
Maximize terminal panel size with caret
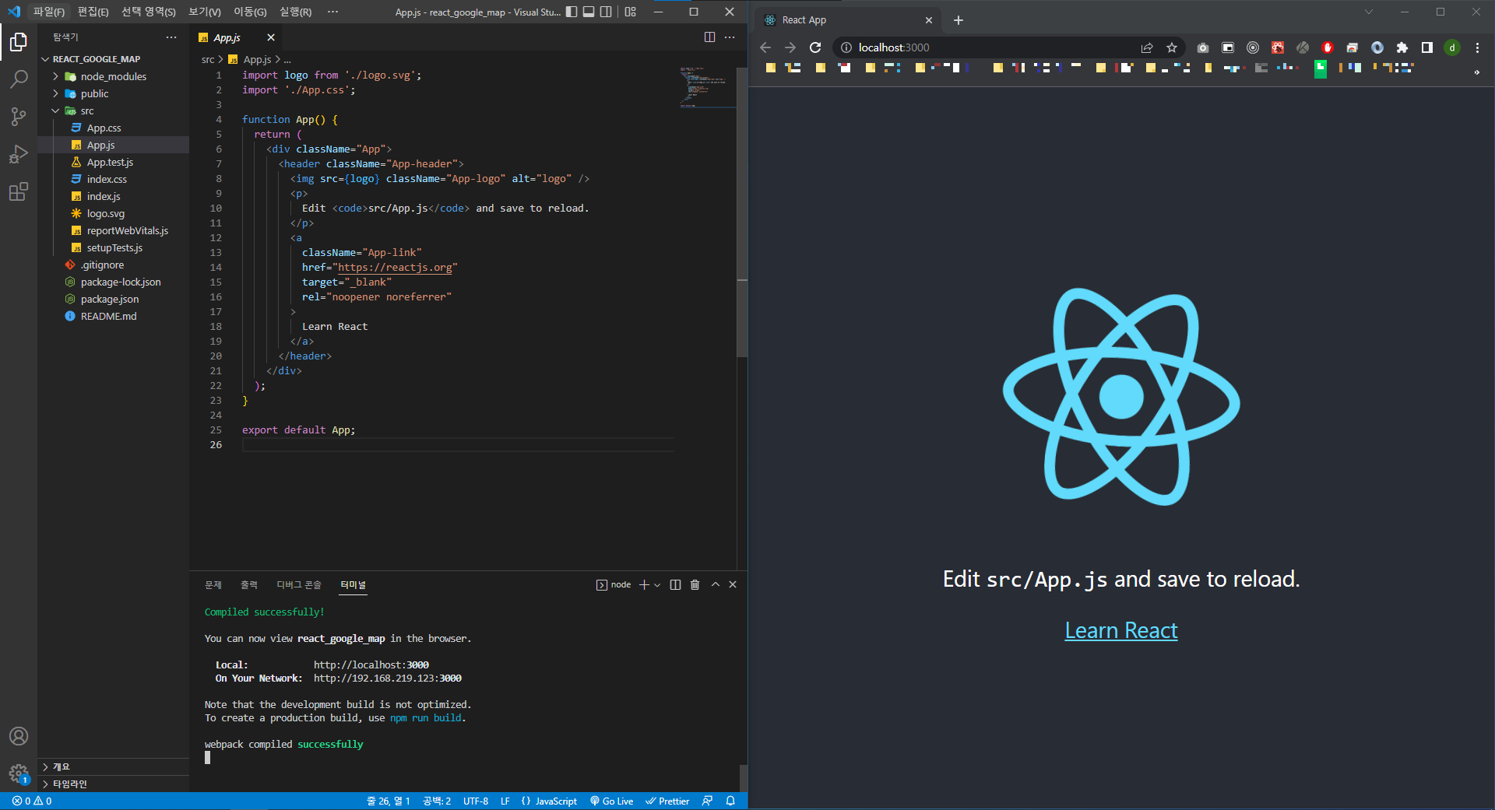coord(715,584)
